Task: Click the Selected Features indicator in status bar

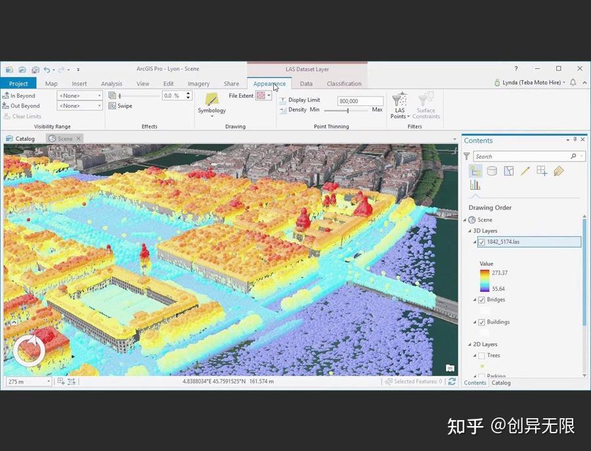Action: tap(414, 381)
